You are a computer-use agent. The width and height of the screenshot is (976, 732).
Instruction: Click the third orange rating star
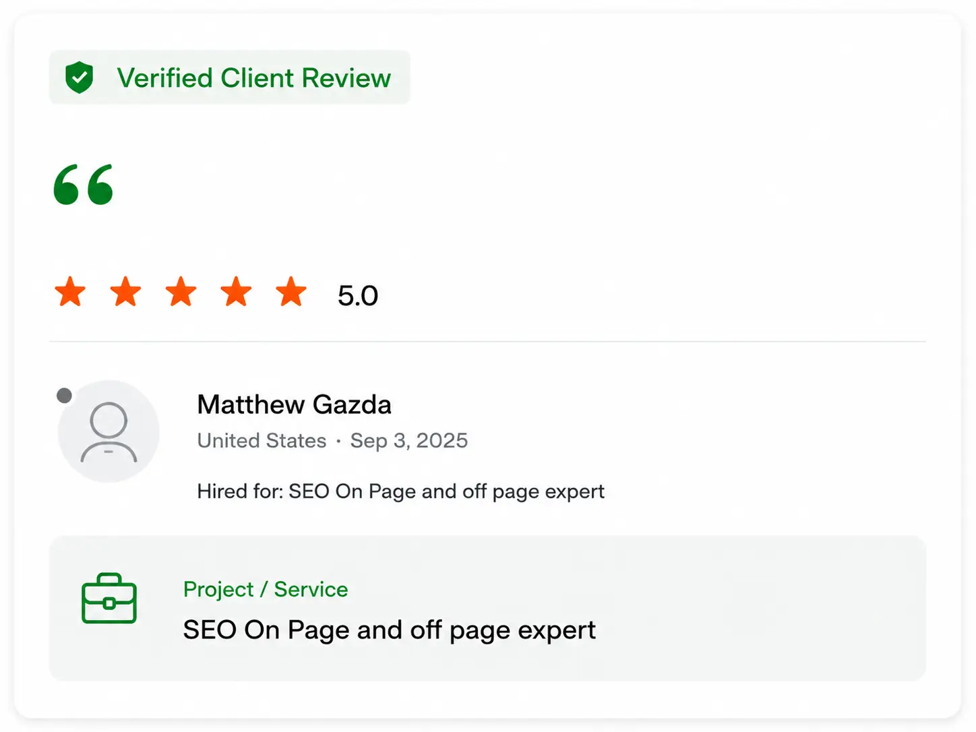click(181, 292)
